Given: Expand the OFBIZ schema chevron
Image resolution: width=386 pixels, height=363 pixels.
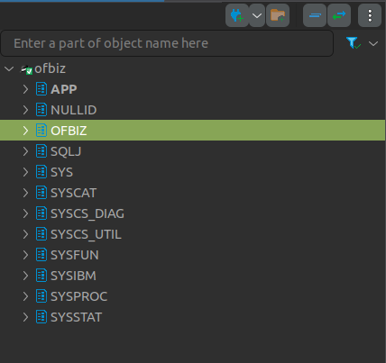Looking at the screenshot, I should coord(25,131).
